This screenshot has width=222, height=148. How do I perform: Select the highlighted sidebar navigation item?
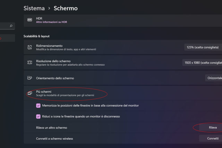7,38
